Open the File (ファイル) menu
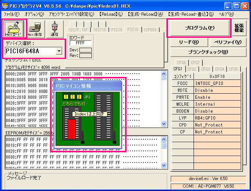This screenshot has height=191, width=251. click(12, 14)
